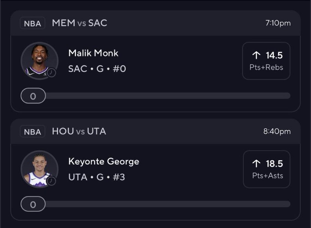
Task: Click the up arrow beside 18.5
Action: pyautogui.click(x=256, y=164)
